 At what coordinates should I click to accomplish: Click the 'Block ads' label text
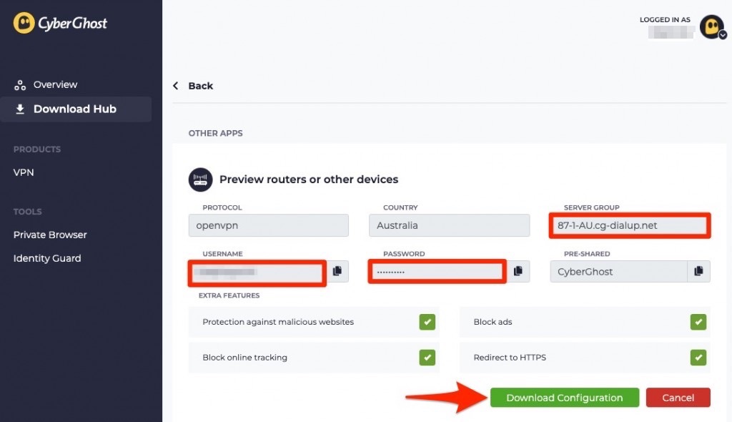[493, 322]
